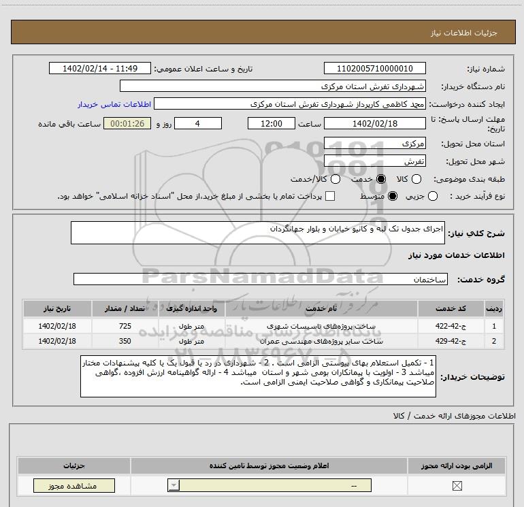Click the general need description text box
The height and width of the screenshot is (507, 524).
pyautogui.click(x=258, y=233)
